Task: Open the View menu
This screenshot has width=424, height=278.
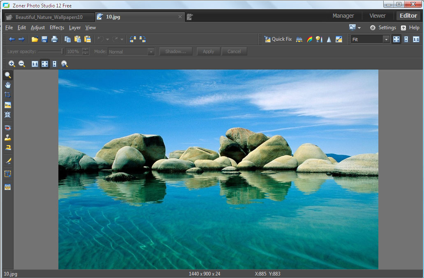Action: (x=90, y=28)
